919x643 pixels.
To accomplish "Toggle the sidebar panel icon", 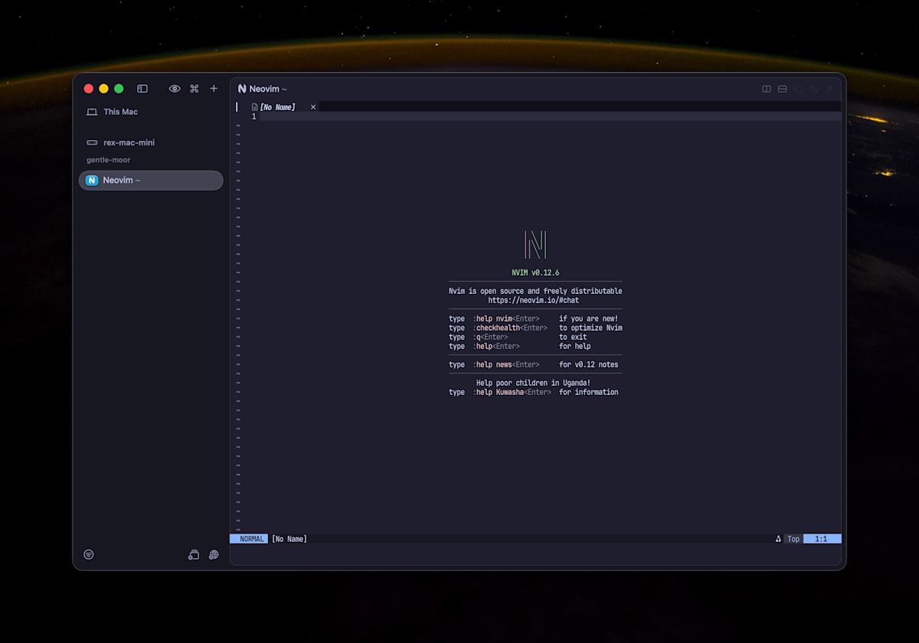I will [142, 89].
